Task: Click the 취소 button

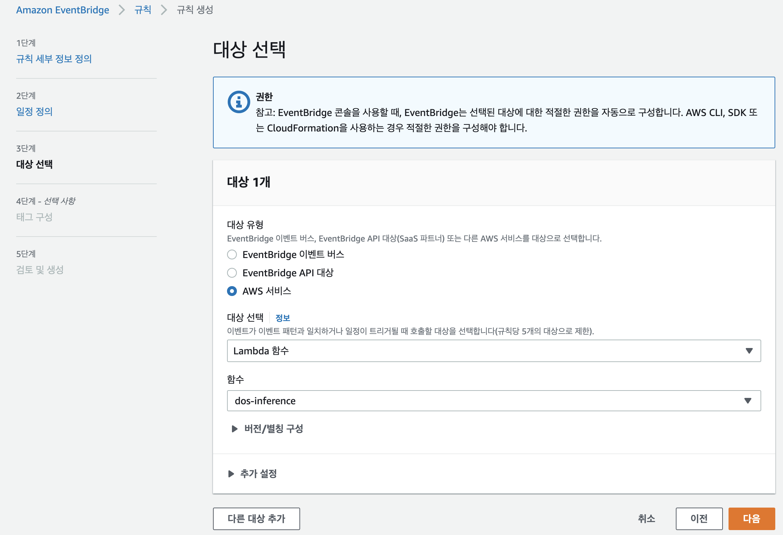Action: [x=647, y=518]
